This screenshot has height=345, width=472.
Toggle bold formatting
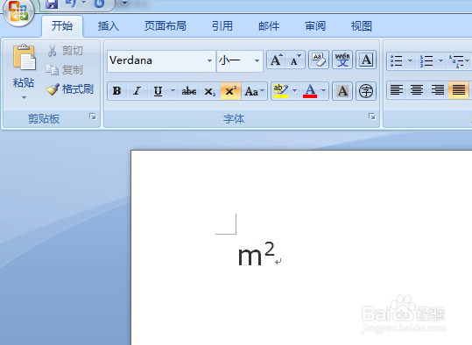click(x=116, y=91)
